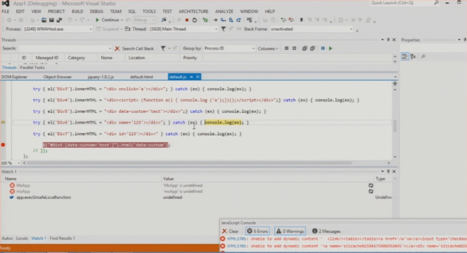Click the green Thaw Threads play icon
Screen dimensions: 467x253
tap(330, 48)
